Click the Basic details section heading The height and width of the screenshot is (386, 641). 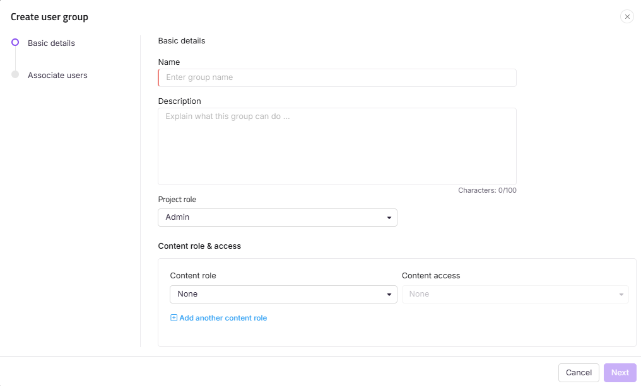coord(181,40)
